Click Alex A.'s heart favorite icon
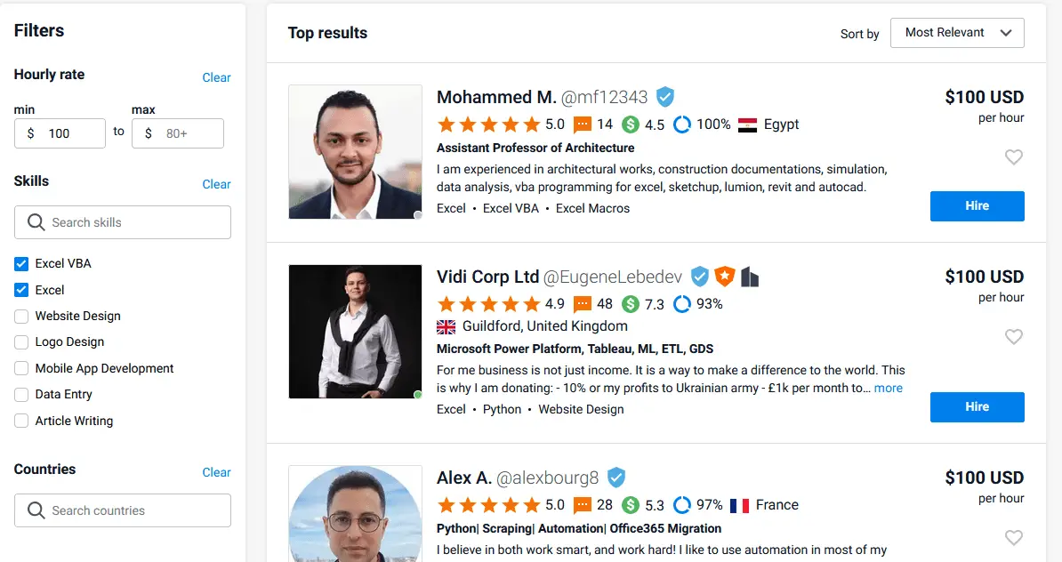 1013,538
